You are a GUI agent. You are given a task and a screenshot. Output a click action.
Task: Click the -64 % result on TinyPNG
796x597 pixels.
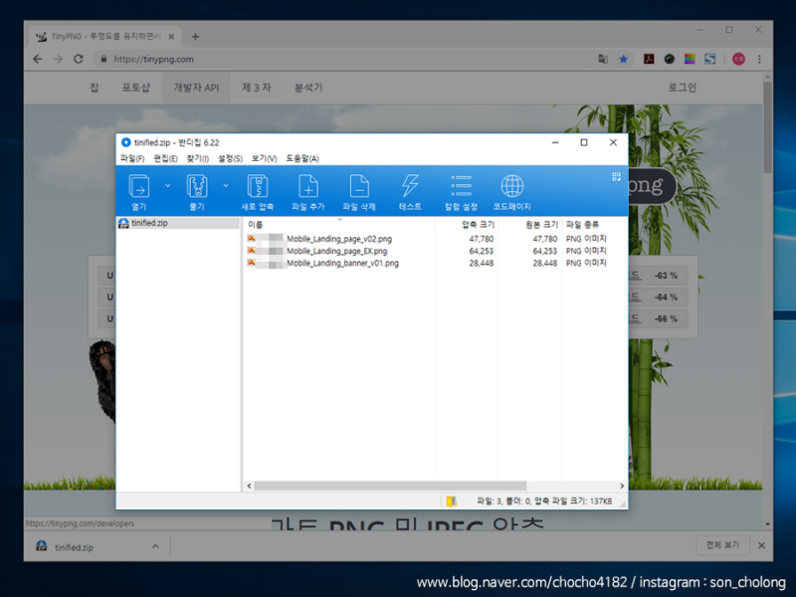[x=666, y=298]
